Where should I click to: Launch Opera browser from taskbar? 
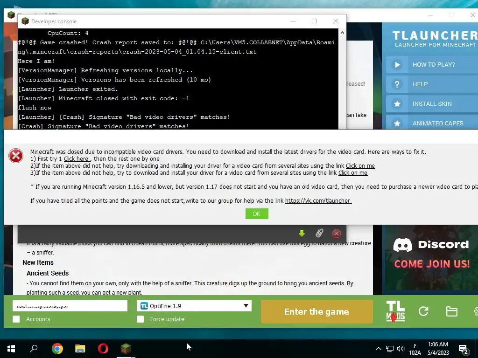point(103,349)
